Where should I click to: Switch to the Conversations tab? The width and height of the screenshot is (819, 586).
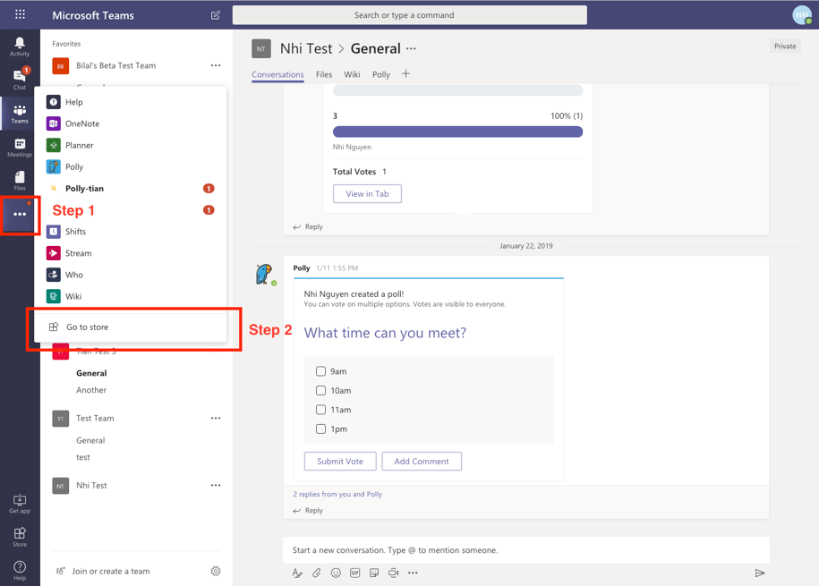click(x=277, y=74)
